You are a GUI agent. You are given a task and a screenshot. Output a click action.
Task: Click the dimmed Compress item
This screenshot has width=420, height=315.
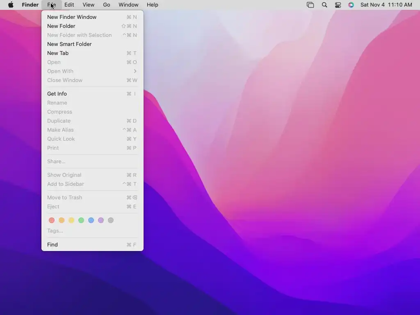tap(92, 112)
